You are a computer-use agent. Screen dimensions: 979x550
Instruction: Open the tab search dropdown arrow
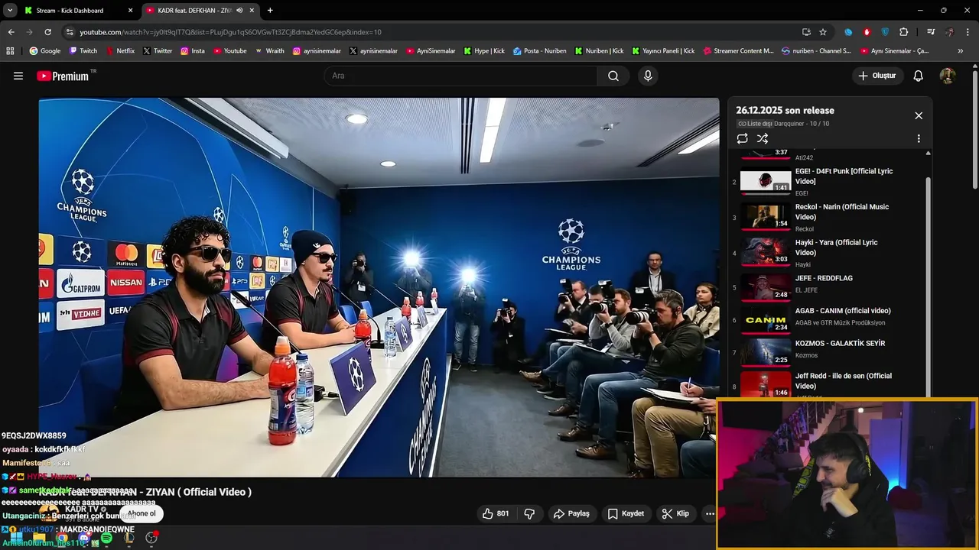10,10
